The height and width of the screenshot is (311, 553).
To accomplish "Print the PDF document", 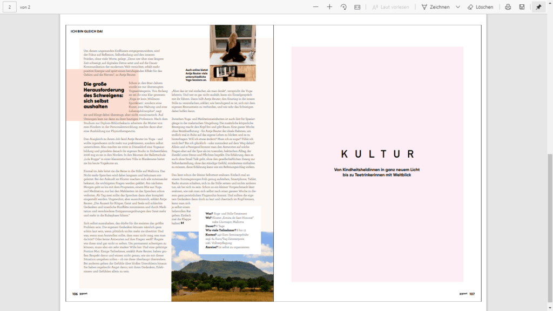I will click(508, 7).
